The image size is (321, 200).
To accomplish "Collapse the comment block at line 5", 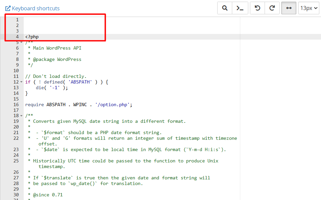I will pyautogui.click(x=22, y=43).
